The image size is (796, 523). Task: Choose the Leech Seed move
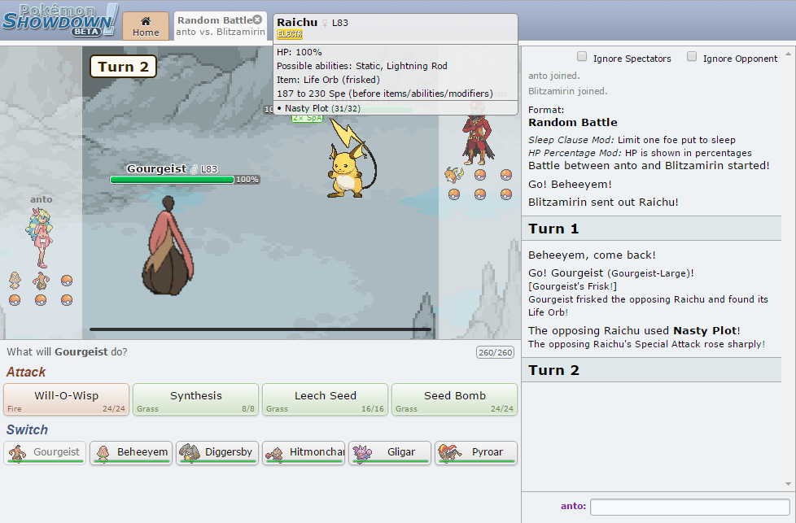[x=326, y=399]
